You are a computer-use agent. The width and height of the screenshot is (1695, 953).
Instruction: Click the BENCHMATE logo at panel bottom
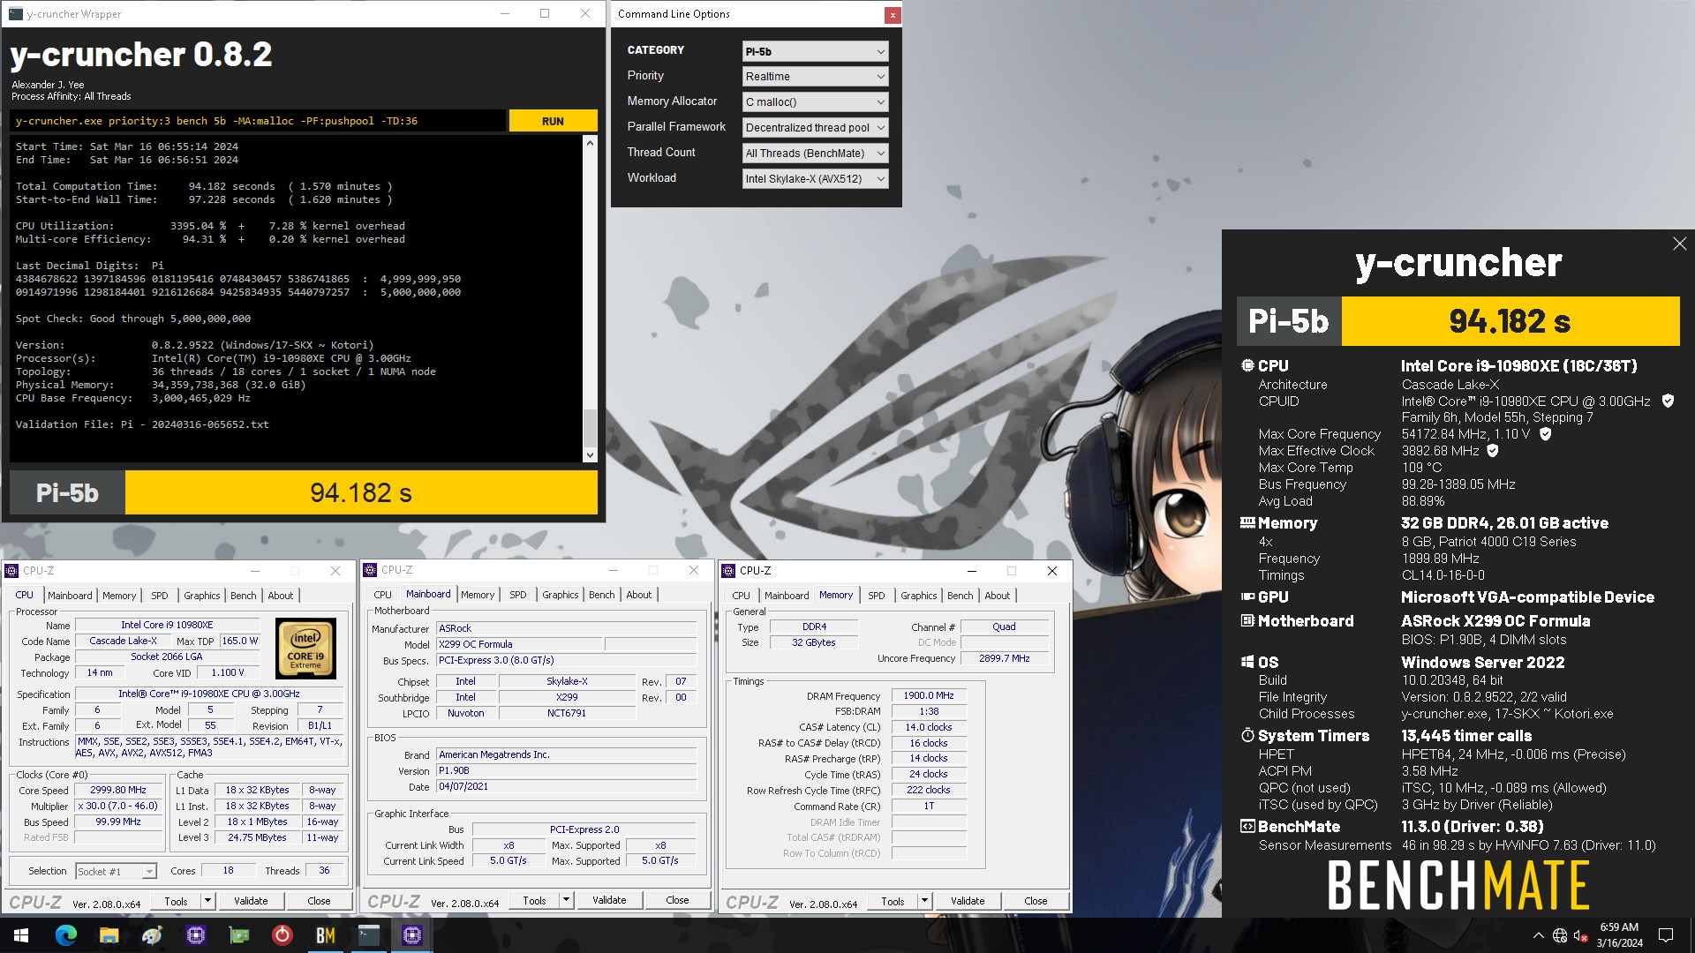pos(1458,885)
